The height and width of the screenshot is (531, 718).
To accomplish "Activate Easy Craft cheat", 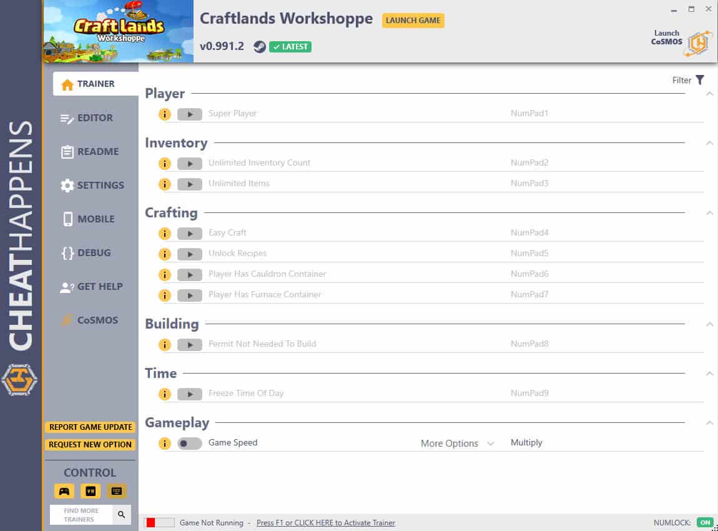I will tap(190, 234).
